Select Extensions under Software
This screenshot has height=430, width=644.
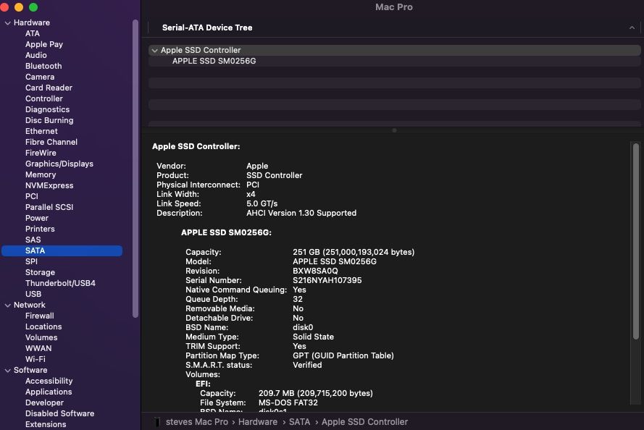point(46,425)
